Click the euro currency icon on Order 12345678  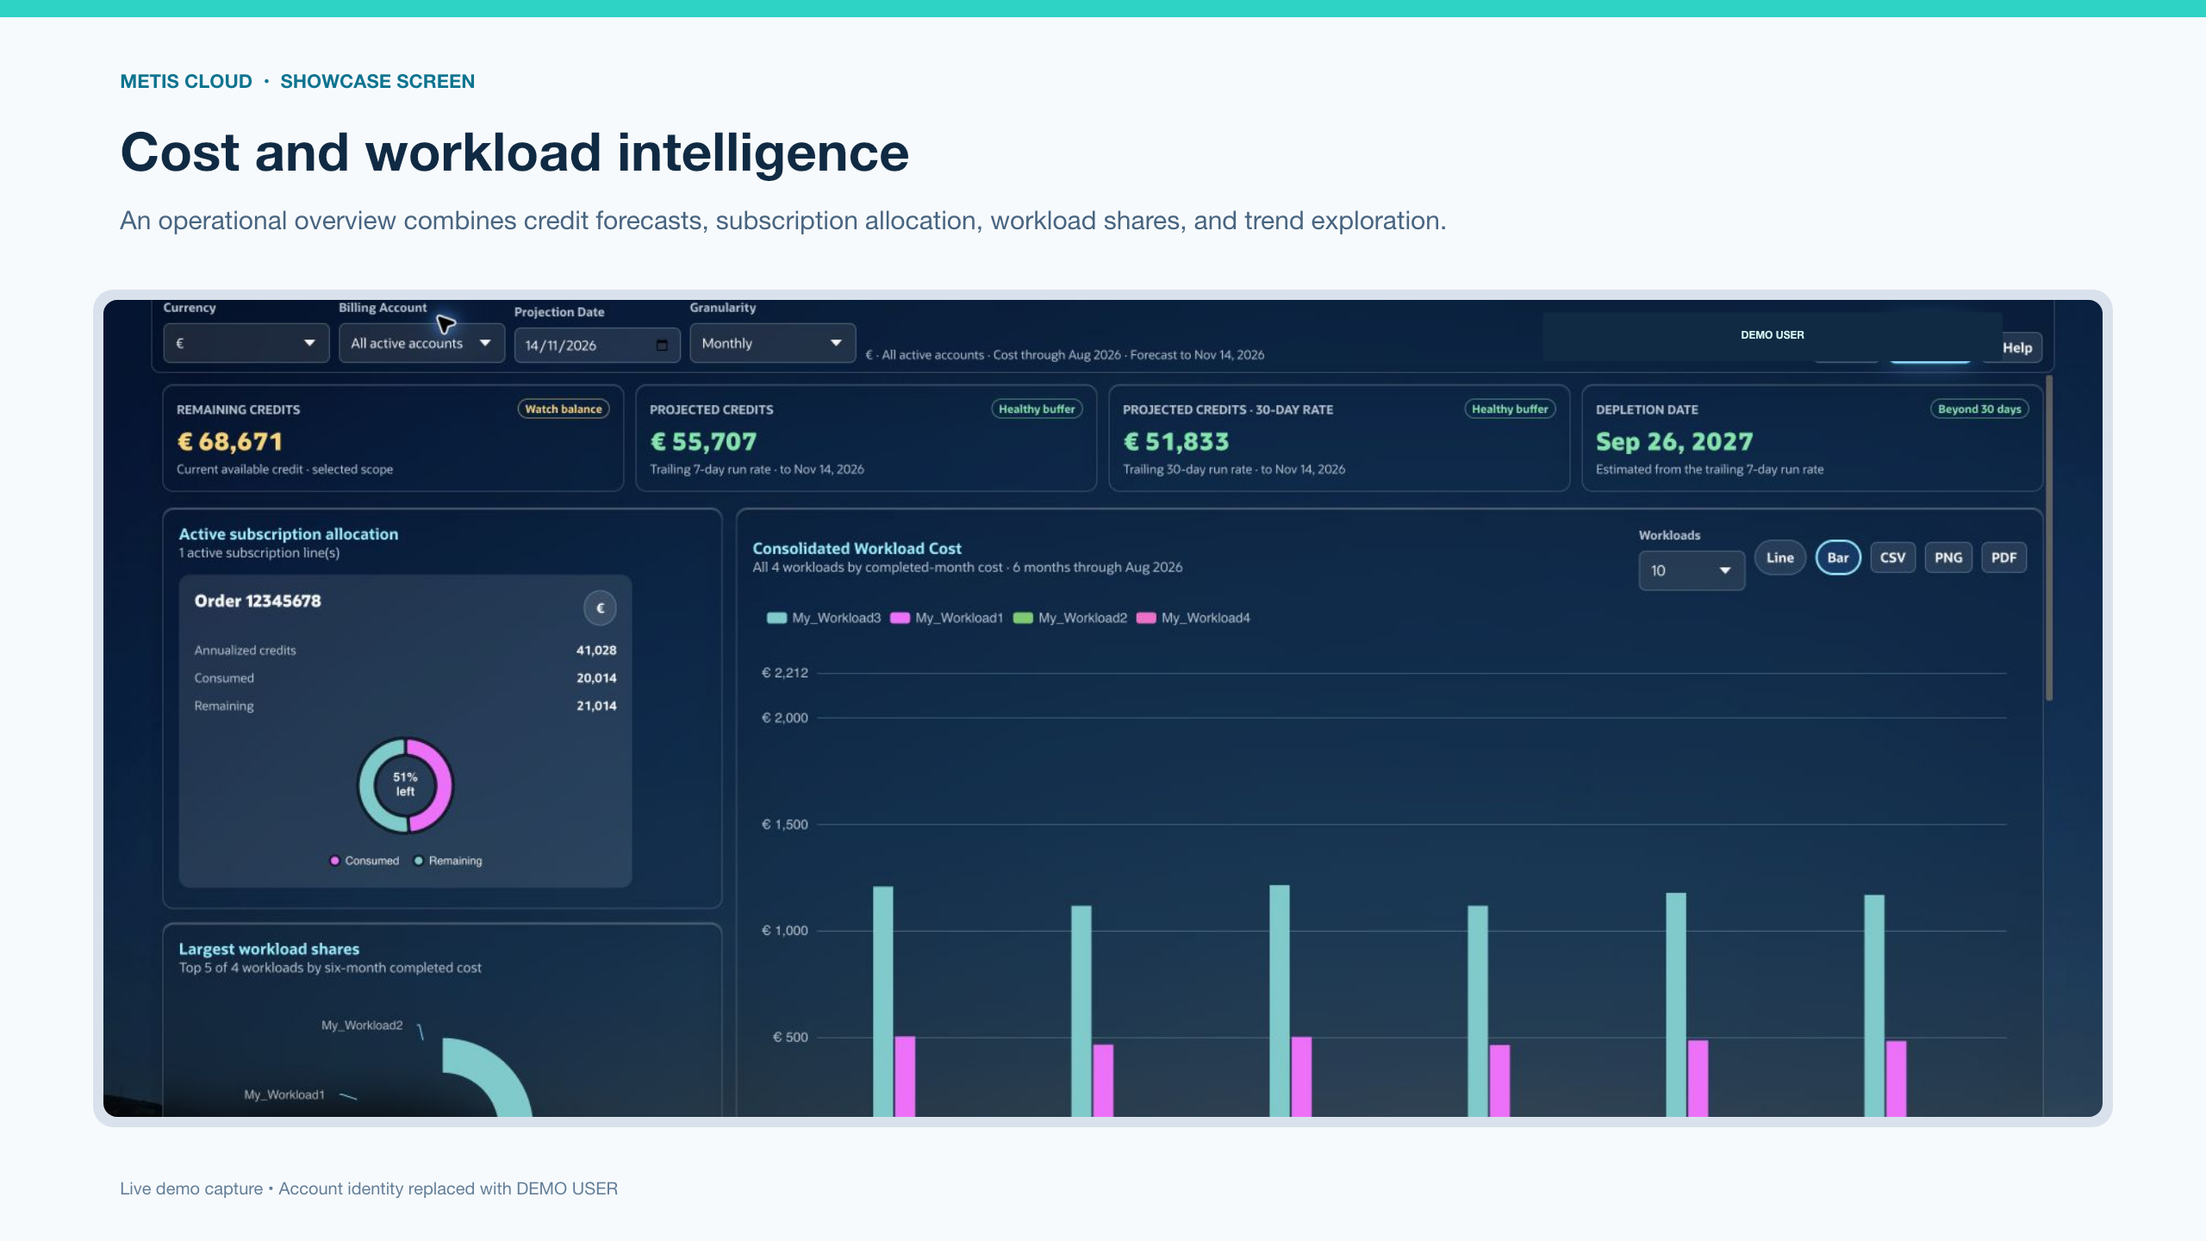pyautogui.click(x=600, y=608)
